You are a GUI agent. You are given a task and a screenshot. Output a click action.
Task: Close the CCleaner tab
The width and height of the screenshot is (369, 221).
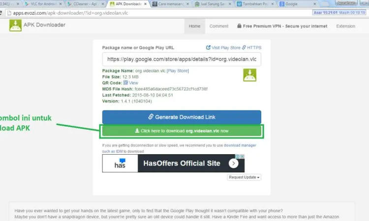click(x=103, y=4)
